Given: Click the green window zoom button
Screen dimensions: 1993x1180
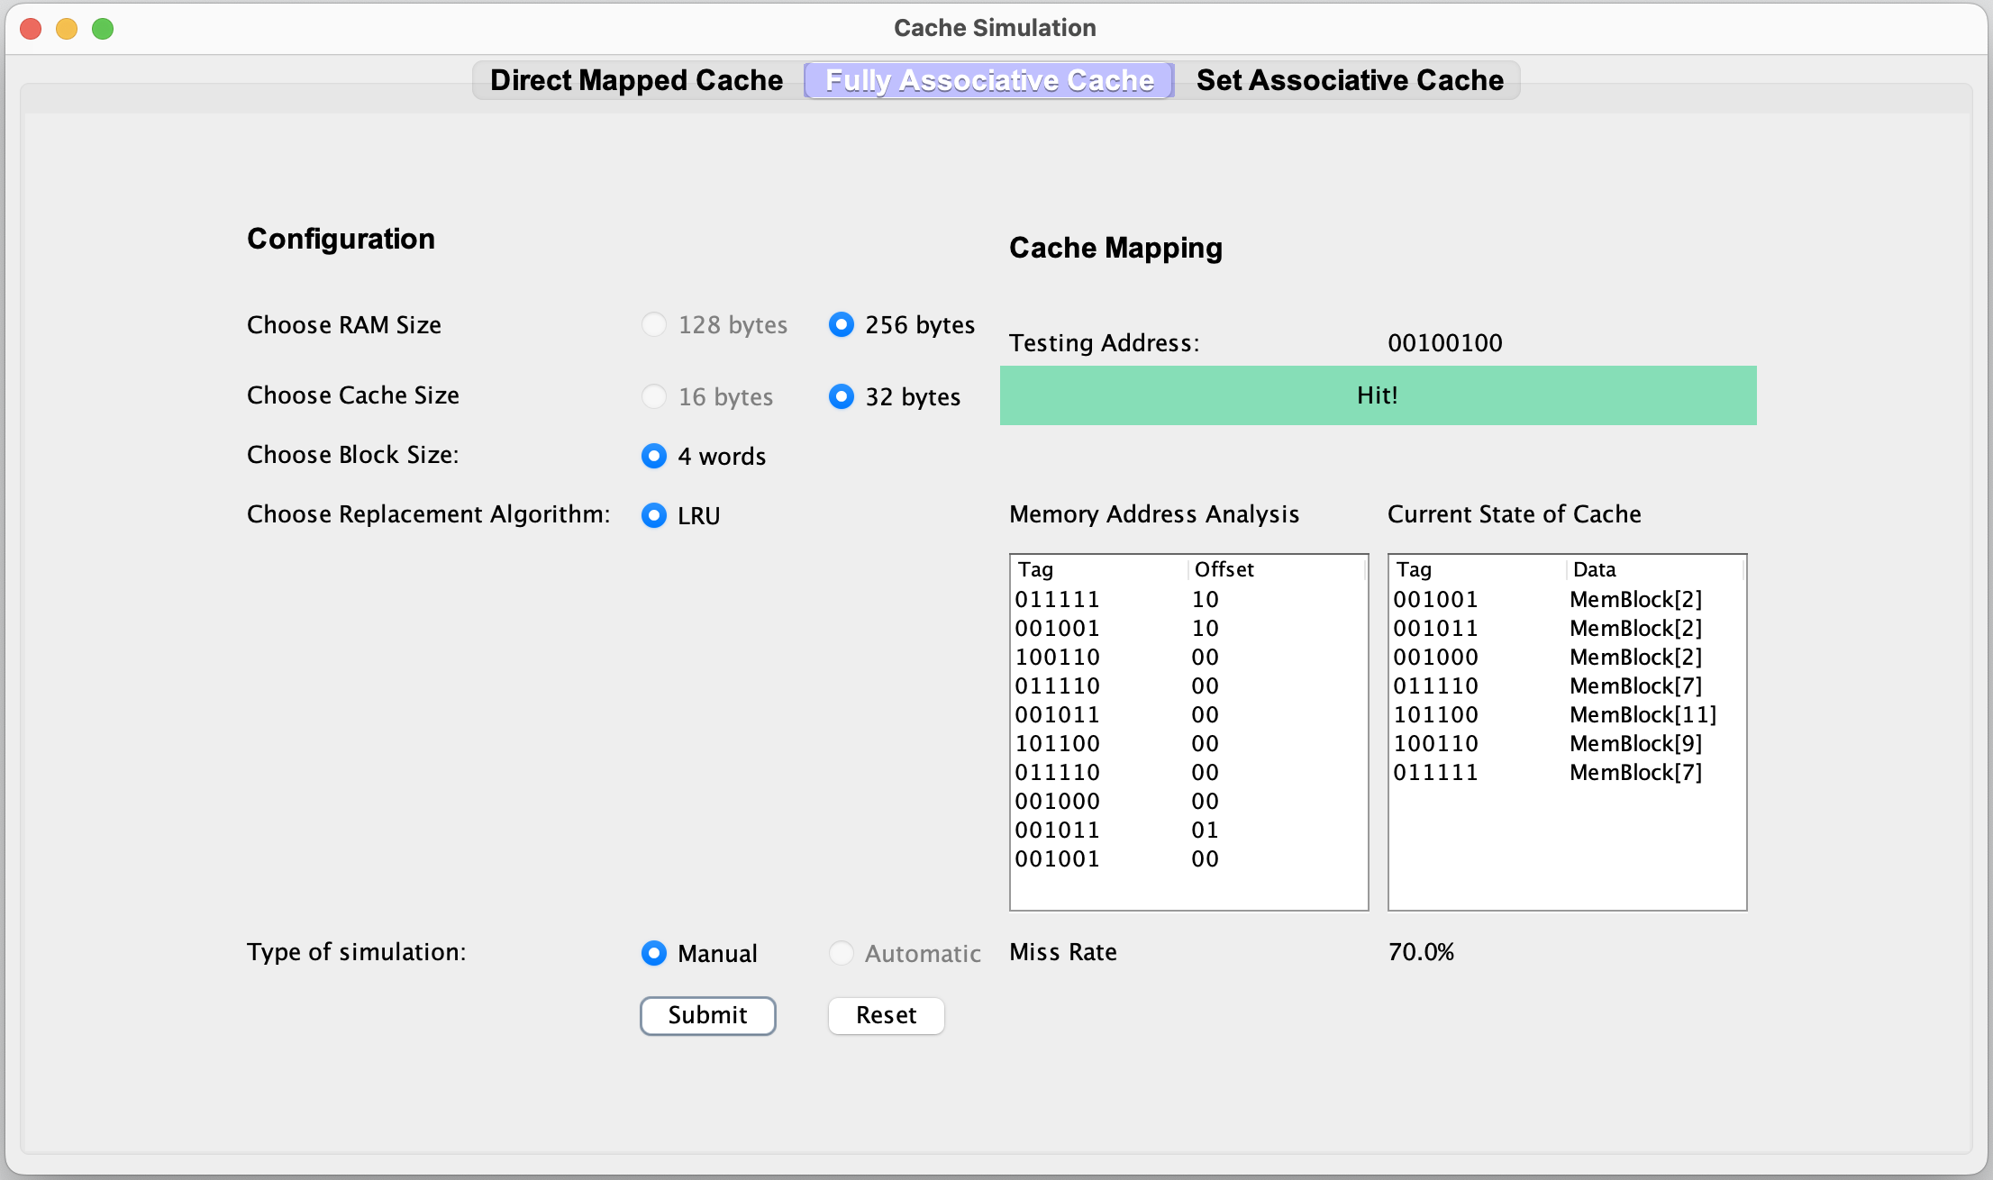Looking at the screenshot, I should [104, 29].
